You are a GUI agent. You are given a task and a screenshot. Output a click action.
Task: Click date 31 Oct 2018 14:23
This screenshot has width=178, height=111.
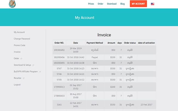tap(76, 69)
